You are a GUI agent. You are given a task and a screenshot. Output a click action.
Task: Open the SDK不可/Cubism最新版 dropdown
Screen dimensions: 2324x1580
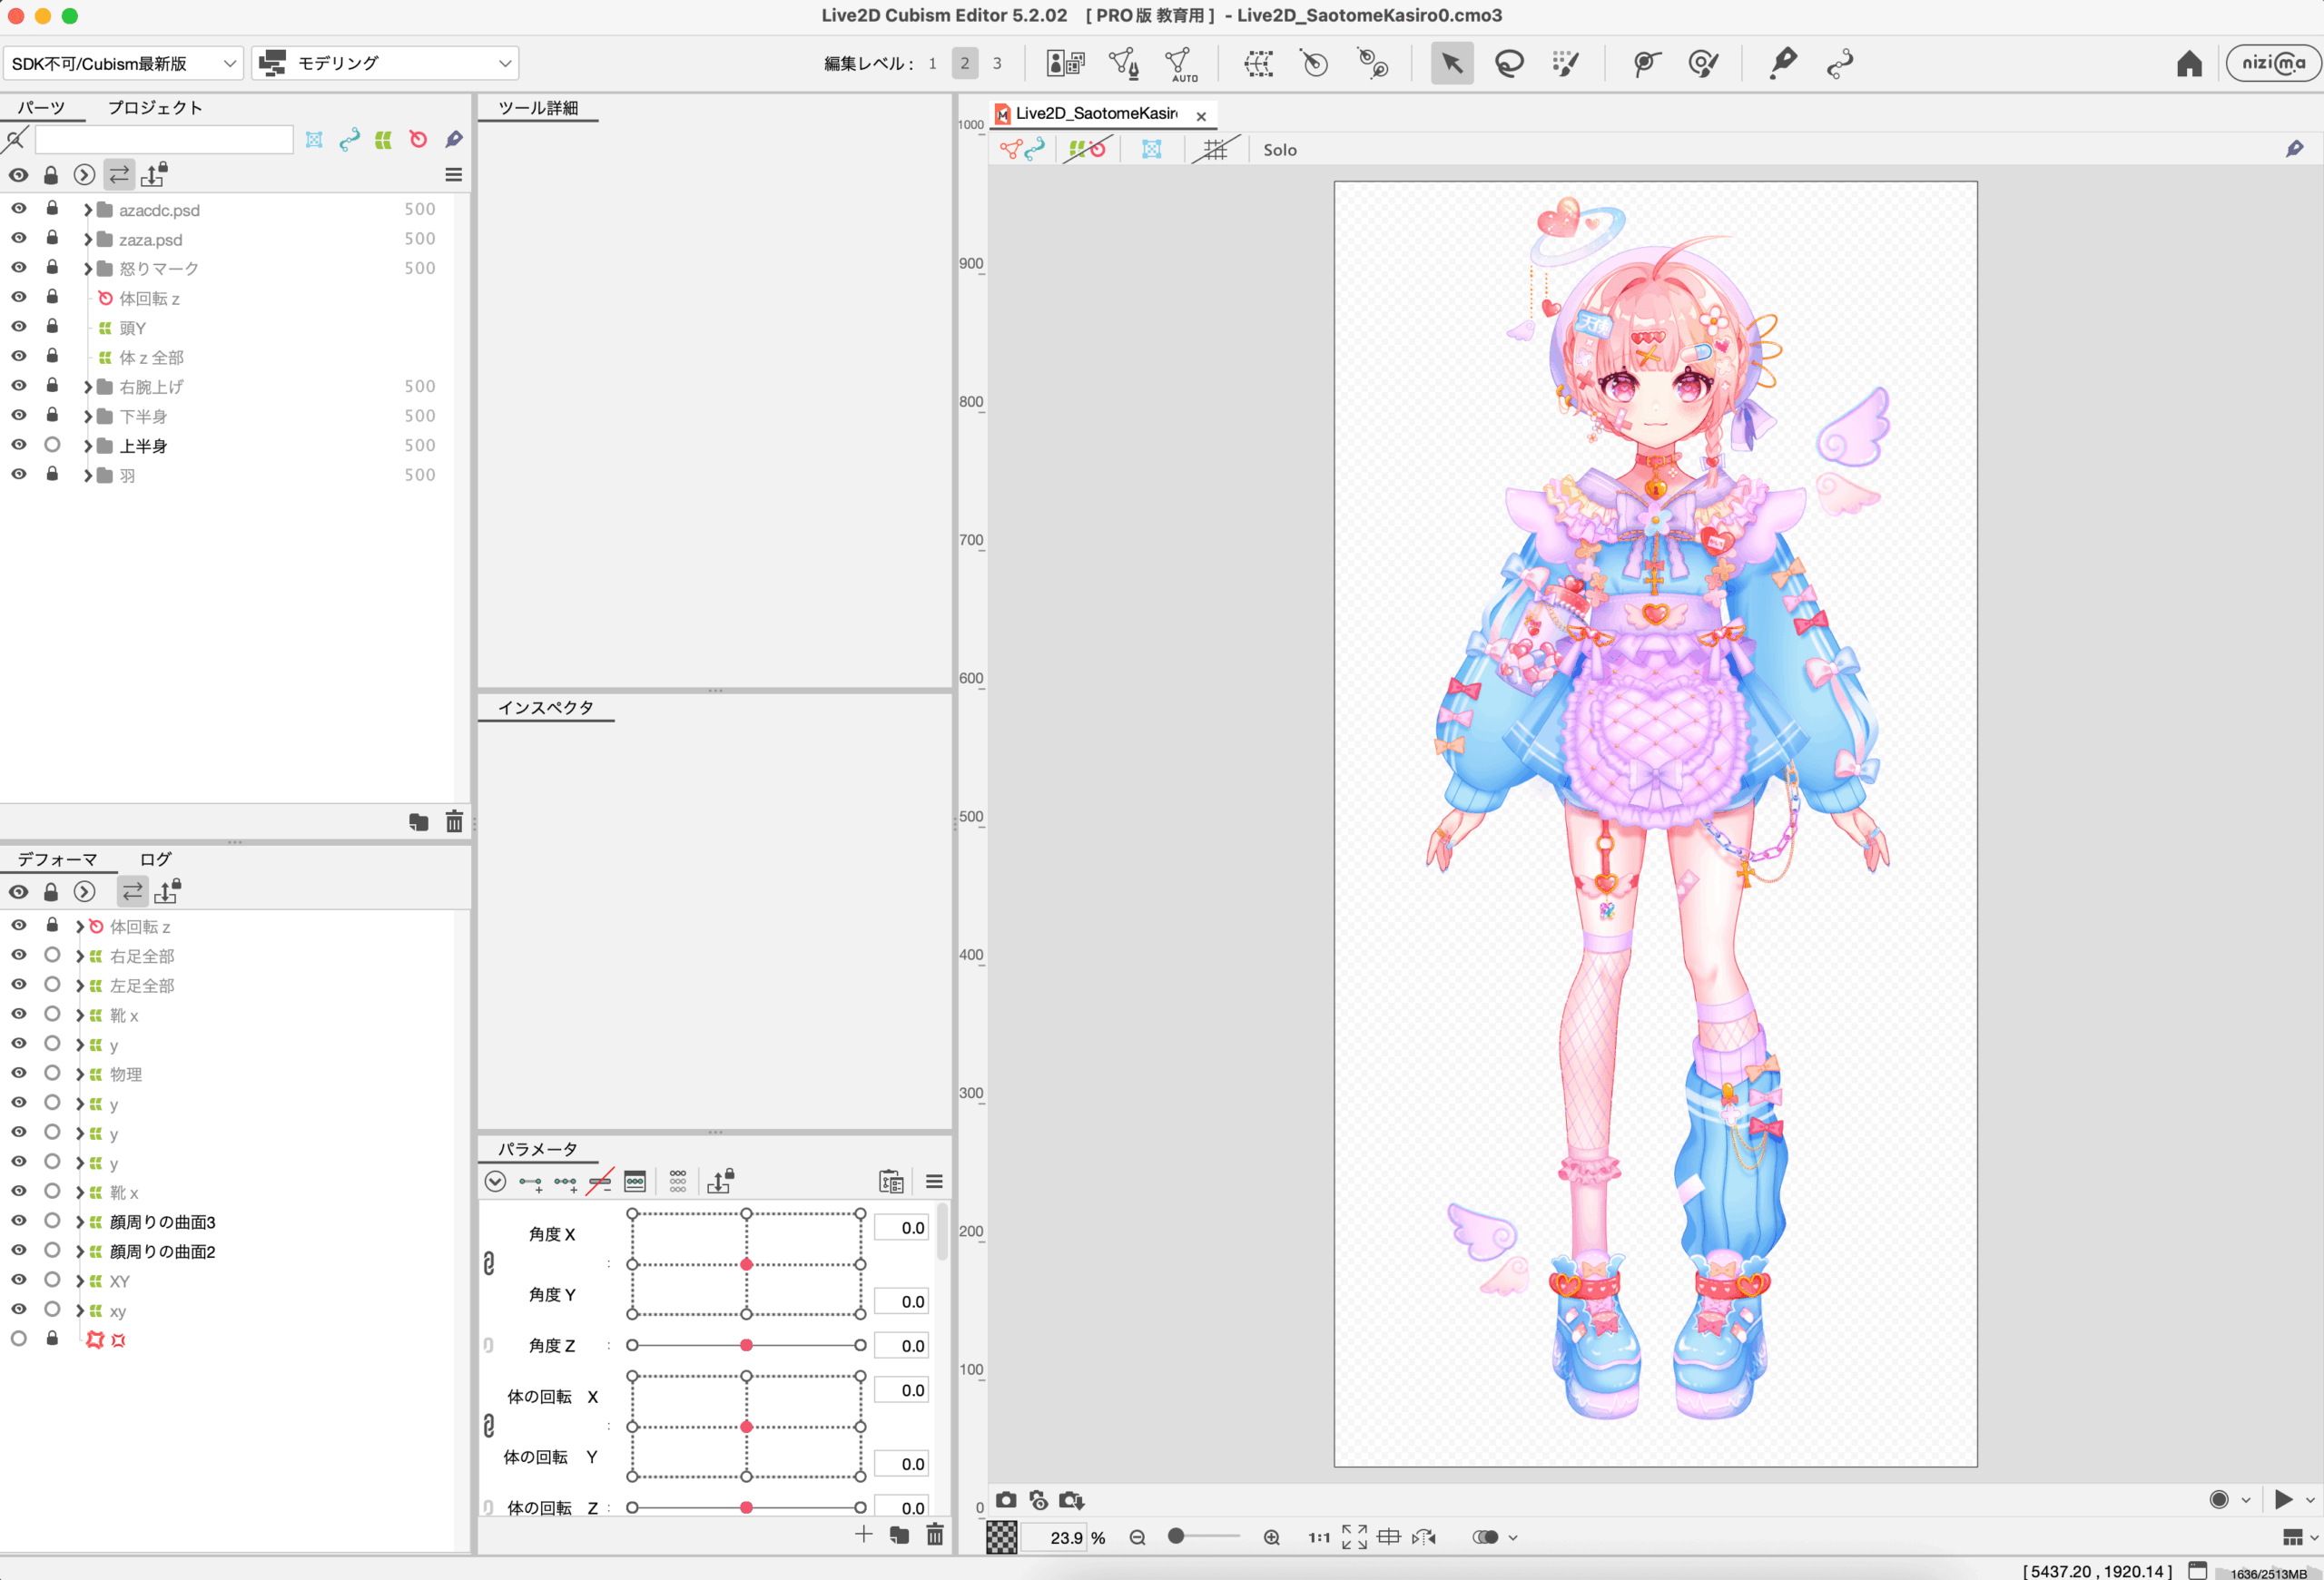(x=123, y=63)
